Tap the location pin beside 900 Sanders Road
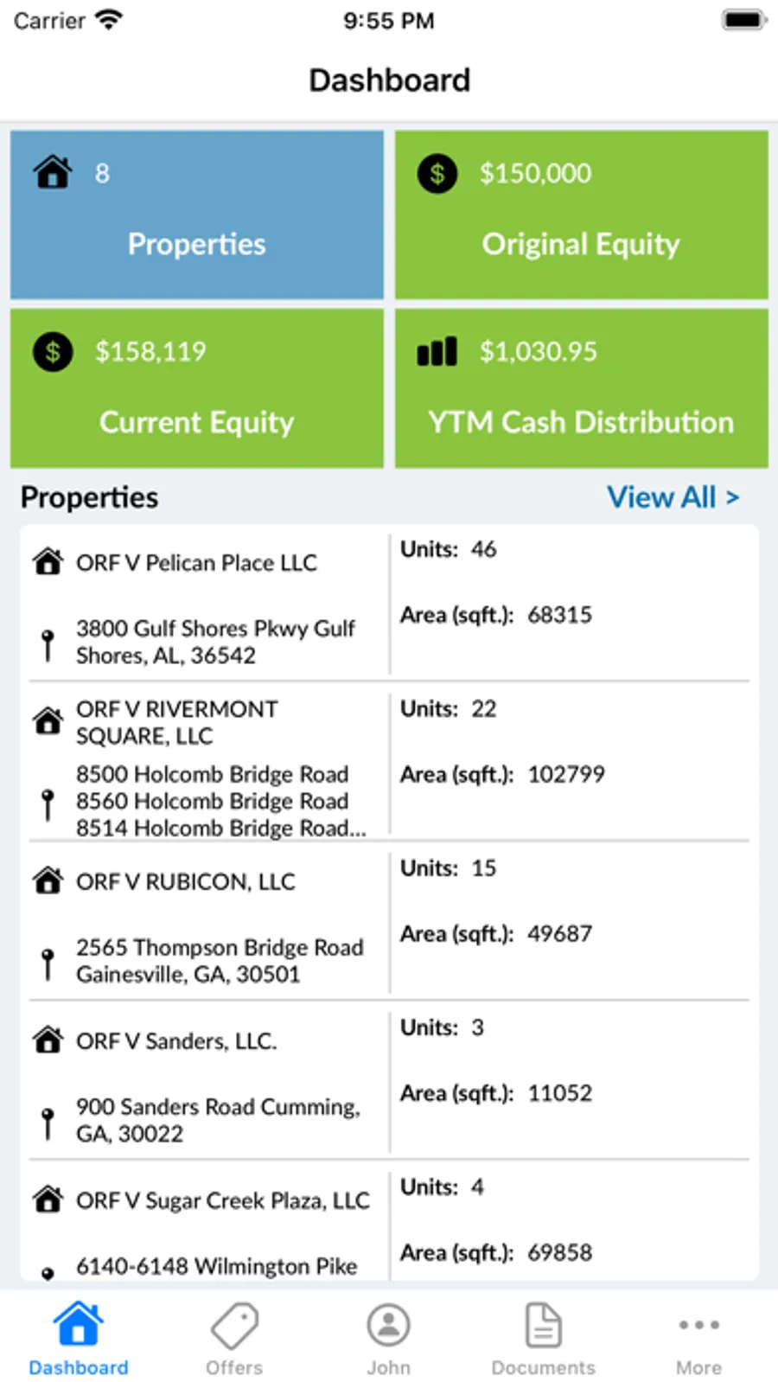The image size is (778, 1382). tap(48, 1123)
